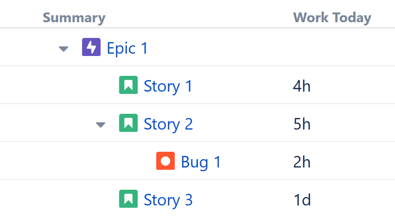
Task: Click Epic 1's empty Work Today cell
Action: (332, 48)
